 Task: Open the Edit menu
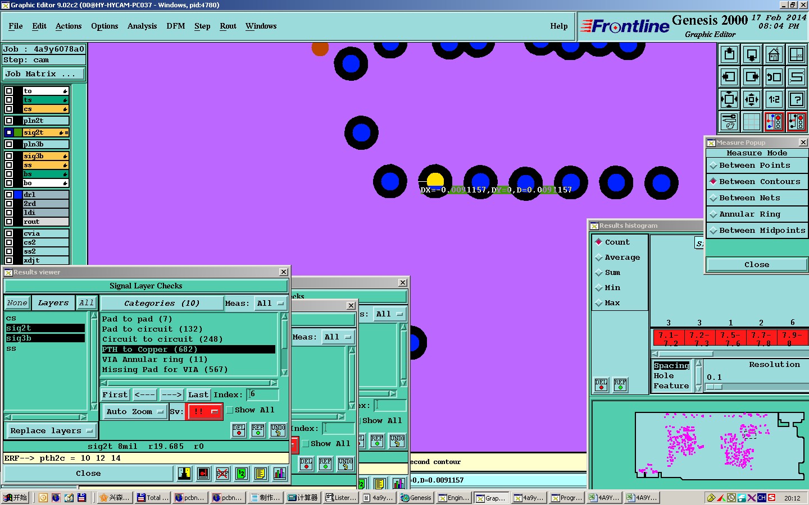coord(39,26)
